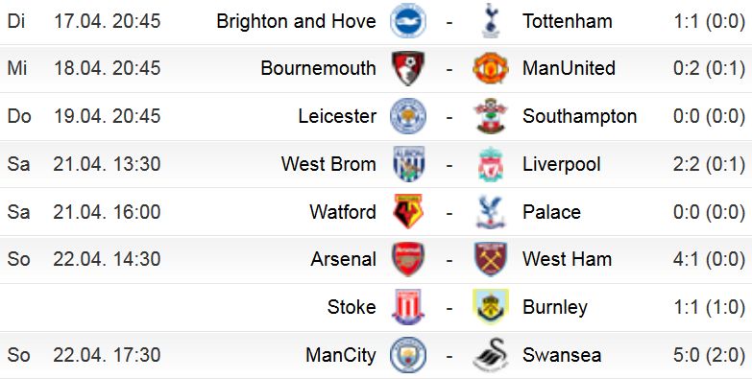This screenshot has width=752, height=379.
Task: Open the Arsenal team name link
Action: click(344, 259)
